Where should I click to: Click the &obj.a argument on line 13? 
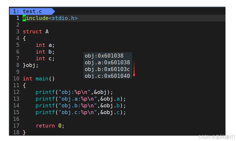(110, 99)
